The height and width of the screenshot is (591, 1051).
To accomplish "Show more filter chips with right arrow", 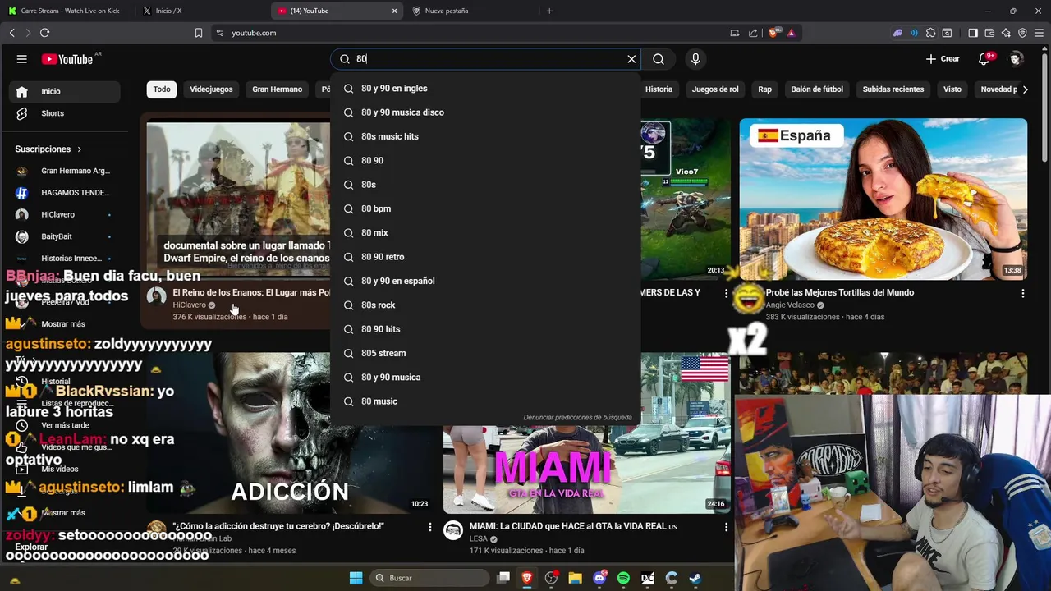I will [x=1025, y=89].
